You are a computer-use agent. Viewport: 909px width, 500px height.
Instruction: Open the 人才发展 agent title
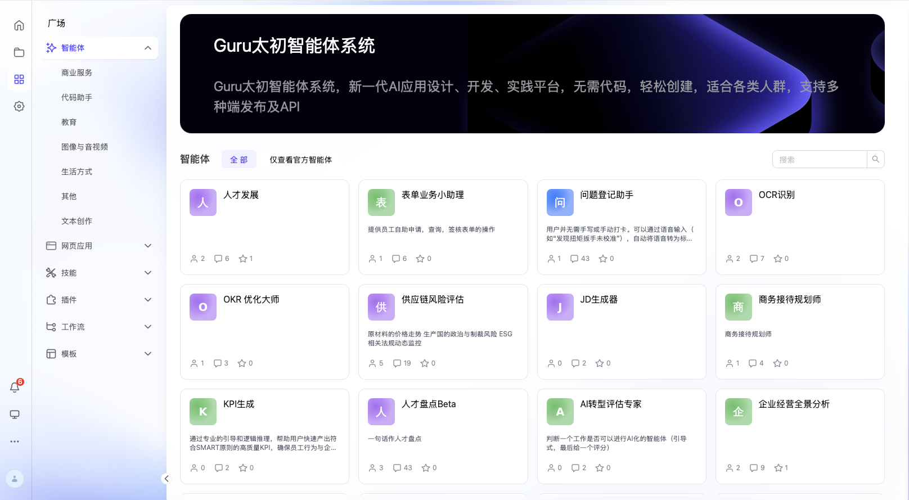click(x=241, y=195)
